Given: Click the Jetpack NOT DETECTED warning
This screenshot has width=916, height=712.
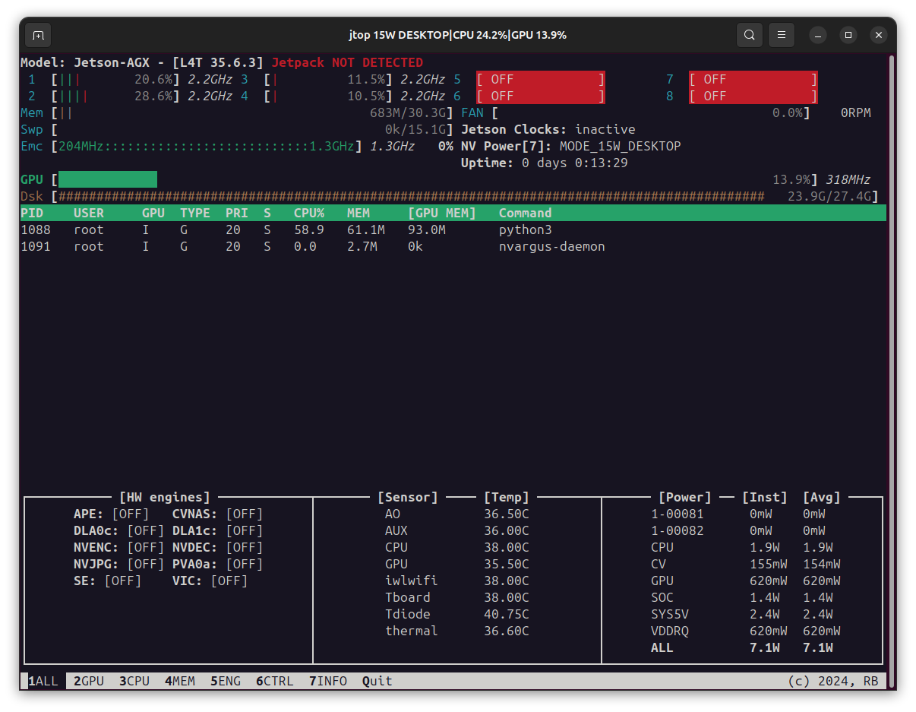Looking at the screenshot, I should tap(347, 62).
